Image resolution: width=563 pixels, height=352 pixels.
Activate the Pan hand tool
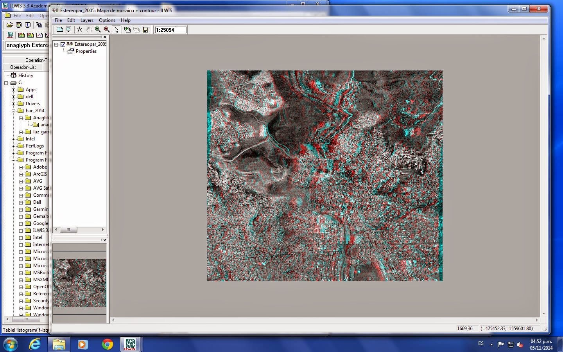pos(89,30)
